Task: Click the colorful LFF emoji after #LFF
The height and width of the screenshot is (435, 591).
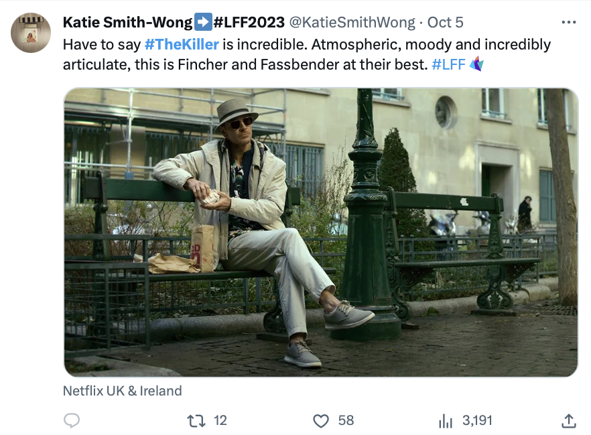Action: [x=476, y=65]
